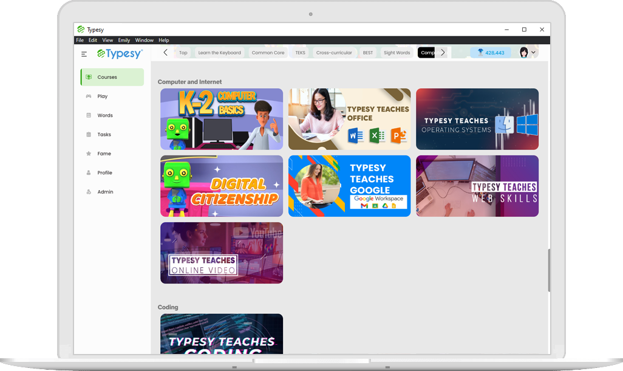Open the File menu

[80, 40]
